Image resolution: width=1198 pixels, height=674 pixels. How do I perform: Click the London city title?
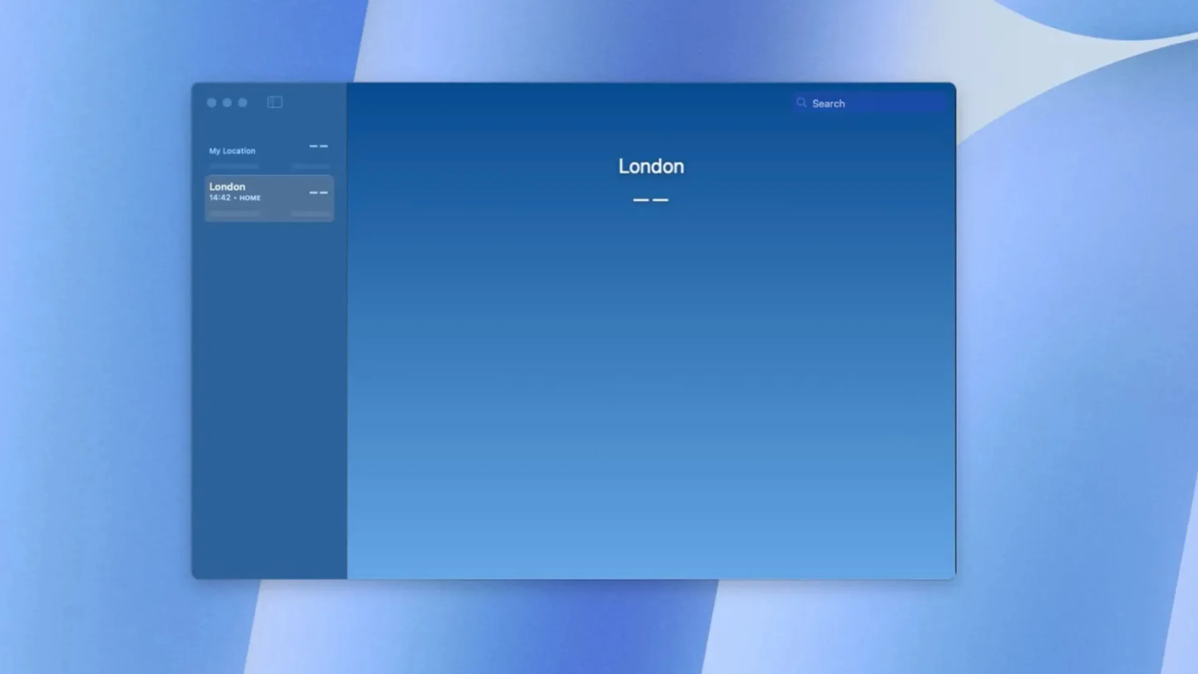[651, 166]
